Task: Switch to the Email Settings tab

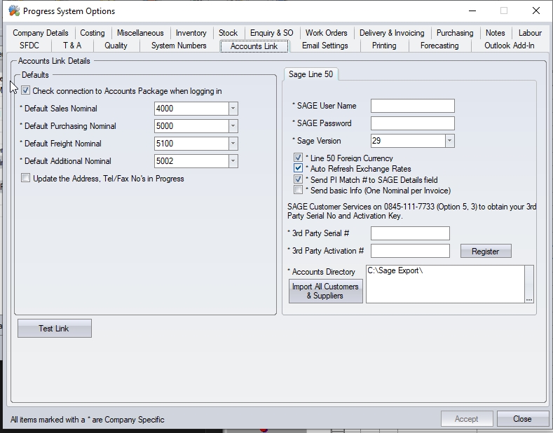Action: coord(325,46)
